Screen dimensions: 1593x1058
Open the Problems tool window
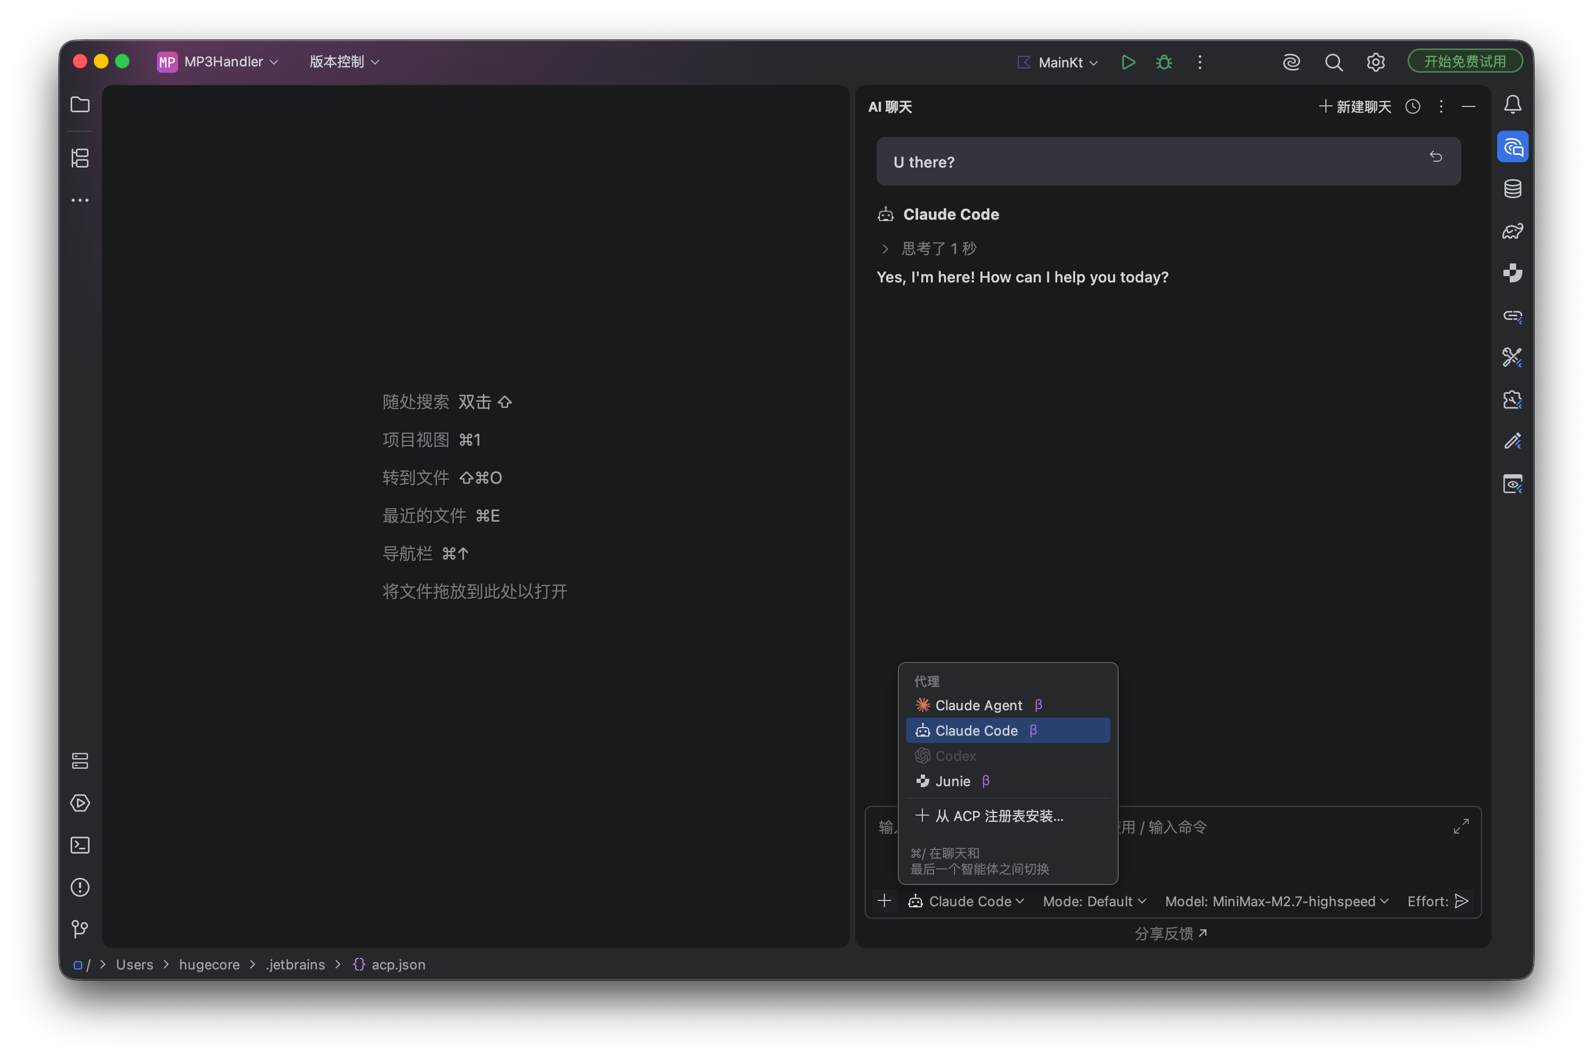point(80,887)
